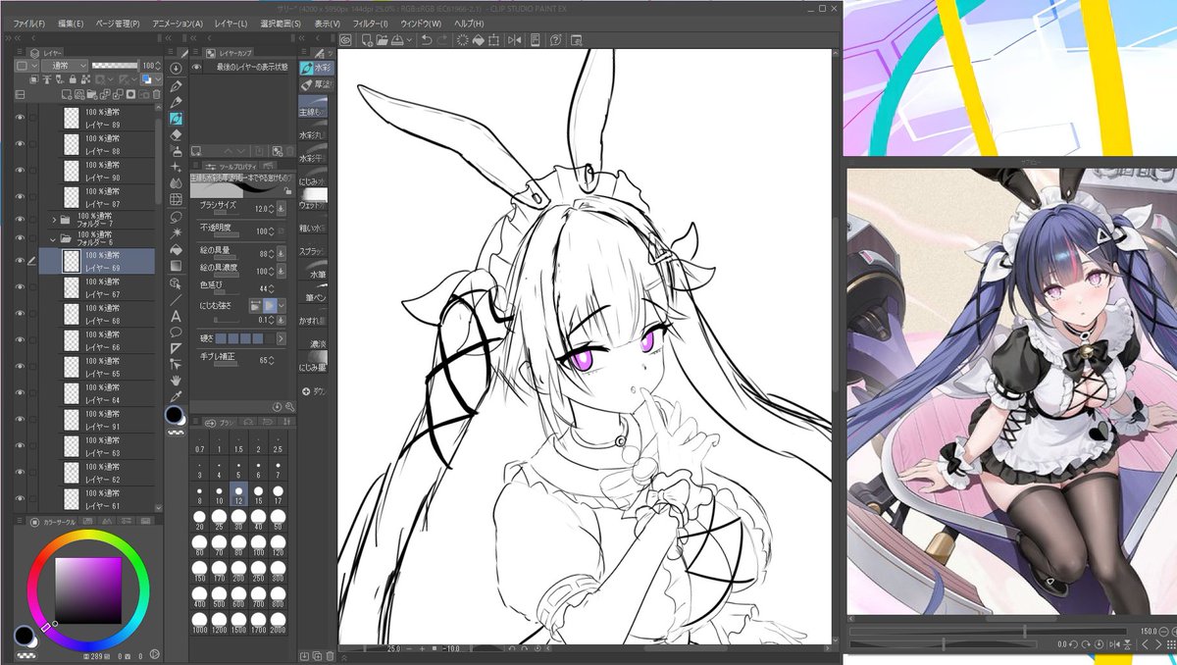1177x665 pixels.
Task: Open the ウィンドウ(W) menu
Action: tap(419, 23)
